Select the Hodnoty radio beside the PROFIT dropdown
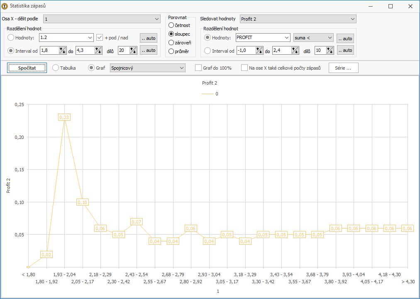Image resolution: width=420 pixels, height=299 pixels. pos(208,38)
